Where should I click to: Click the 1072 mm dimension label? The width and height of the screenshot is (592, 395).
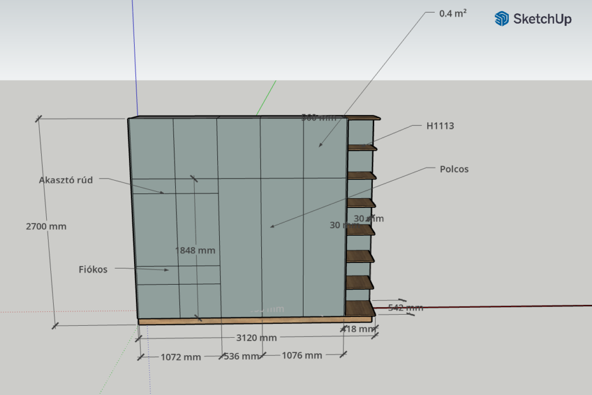tap(182, 357)
